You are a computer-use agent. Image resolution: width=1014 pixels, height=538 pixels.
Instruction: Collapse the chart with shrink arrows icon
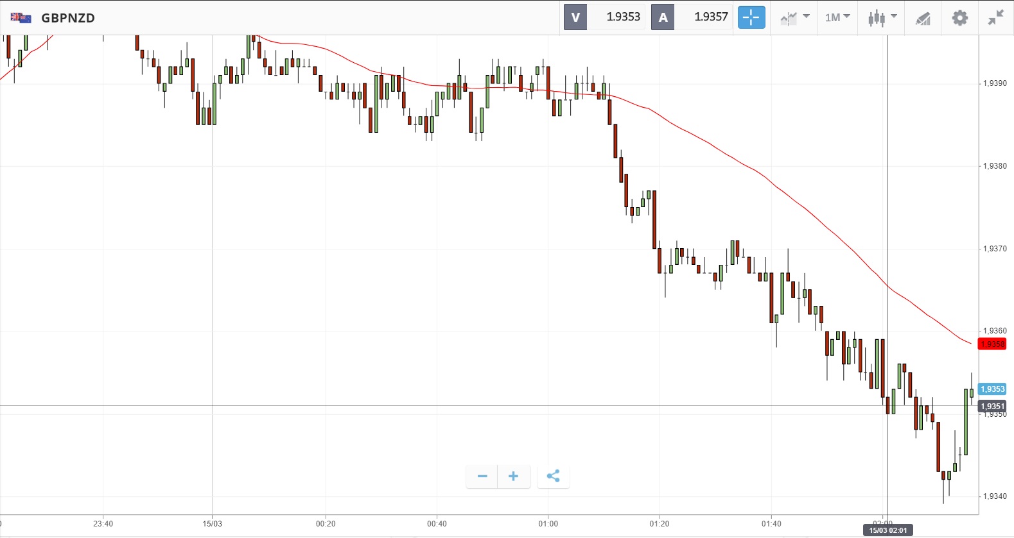click(x=995, y=17)
